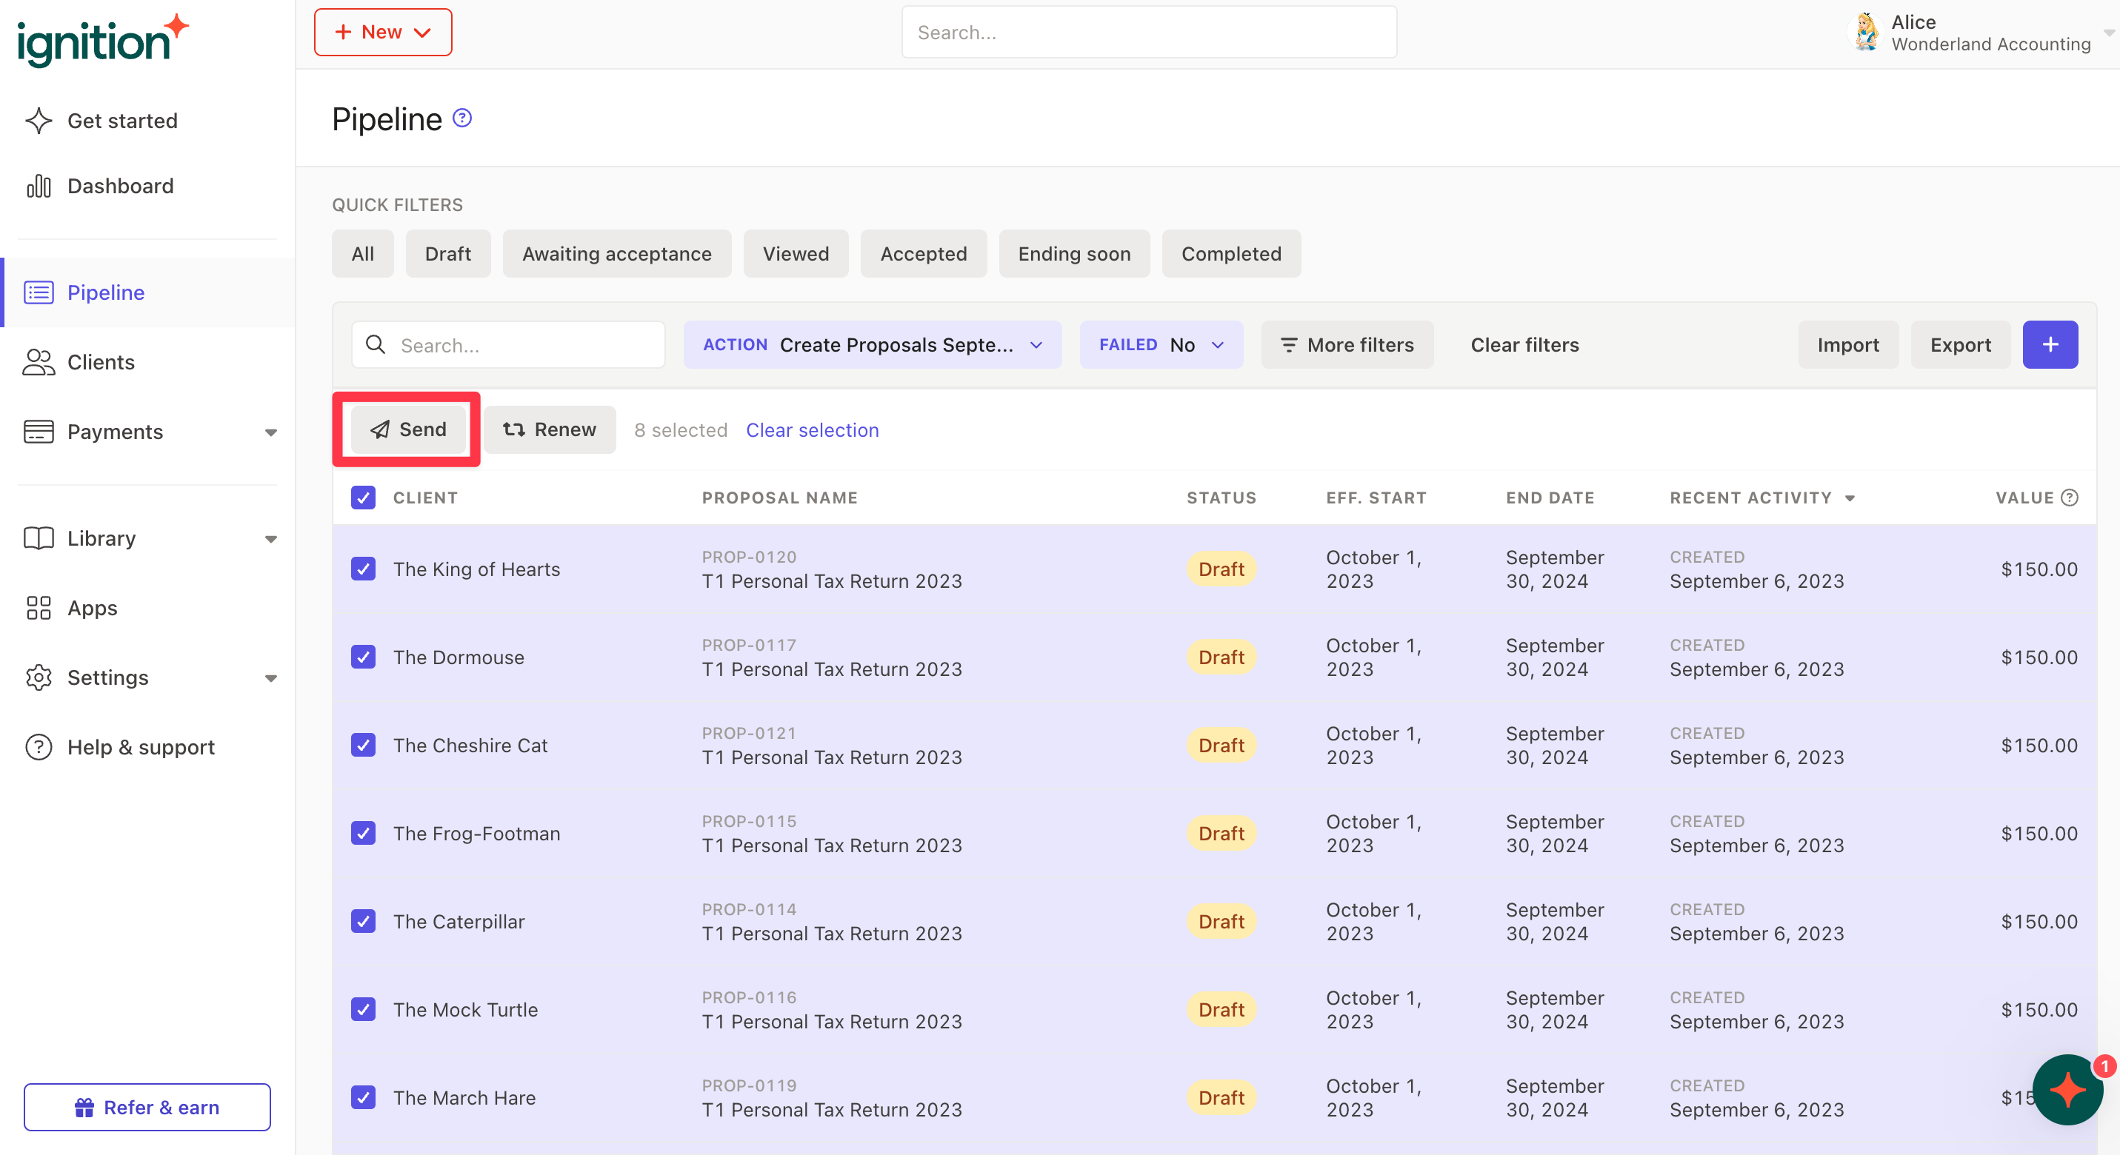Click the Settings gear icon

coord(39,677)
